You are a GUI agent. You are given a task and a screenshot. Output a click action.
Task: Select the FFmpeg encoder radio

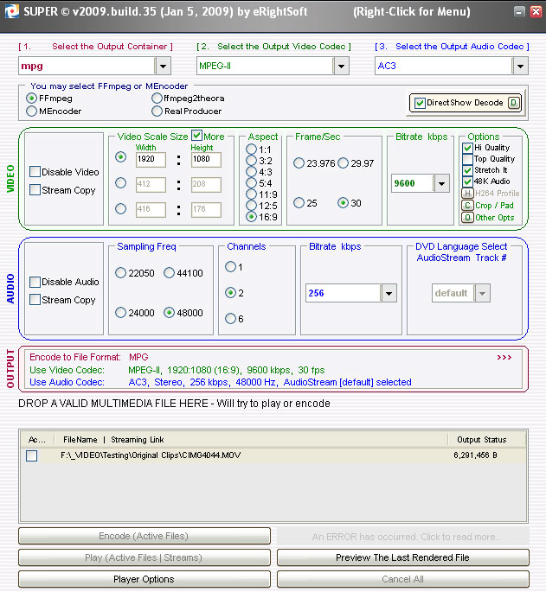click(x=31, y=99)
